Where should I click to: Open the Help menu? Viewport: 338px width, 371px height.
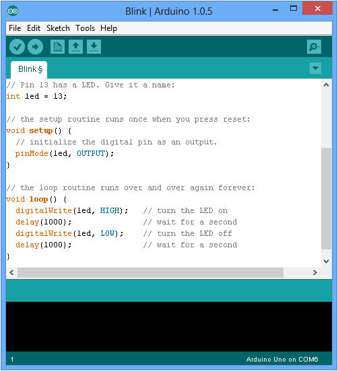[x=108, y=28]
